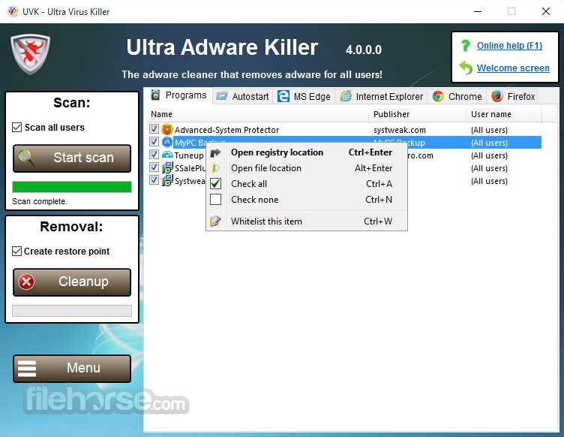Go to the Welcome screen link
This screenshot has height=437, width=564.
point(513,68)
